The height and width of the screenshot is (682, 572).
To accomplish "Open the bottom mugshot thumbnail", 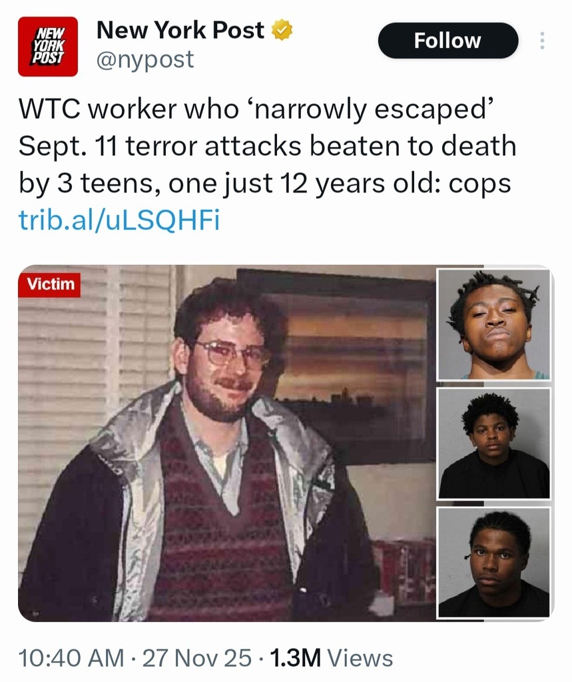I will (493, 562).
